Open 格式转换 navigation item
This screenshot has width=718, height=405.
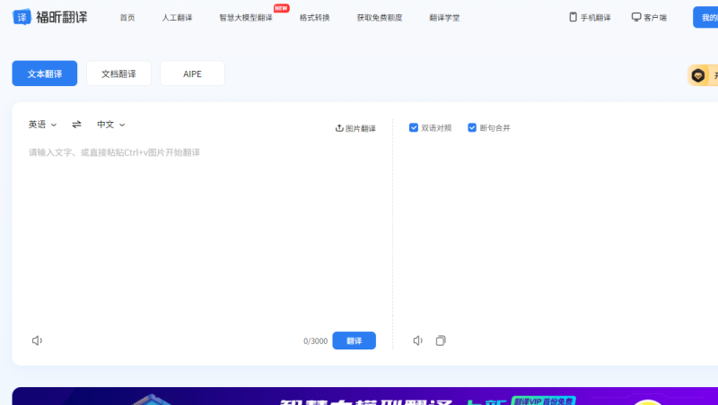point(315,18)
